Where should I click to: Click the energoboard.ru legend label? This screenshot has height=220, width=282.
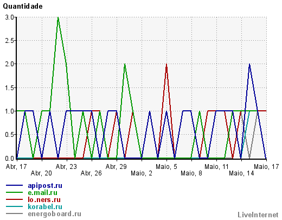tap(54, 214)
